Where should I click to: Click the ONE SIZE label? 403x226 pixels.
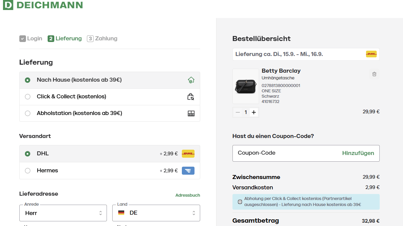(x=271, y=91)
